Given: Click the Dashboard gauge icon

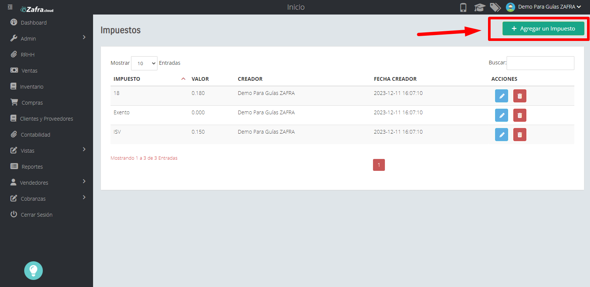Looking at the screenshot, I should pyautogui.click(x=14, y=22).
